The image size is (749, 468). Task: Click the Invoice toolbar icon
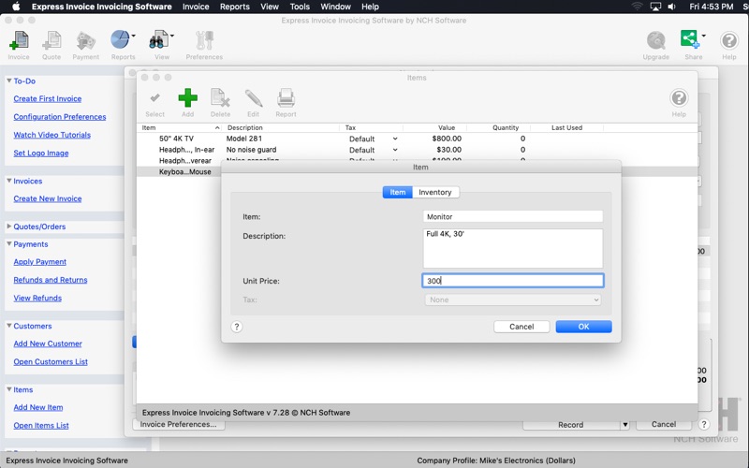(x=19, y=41)
